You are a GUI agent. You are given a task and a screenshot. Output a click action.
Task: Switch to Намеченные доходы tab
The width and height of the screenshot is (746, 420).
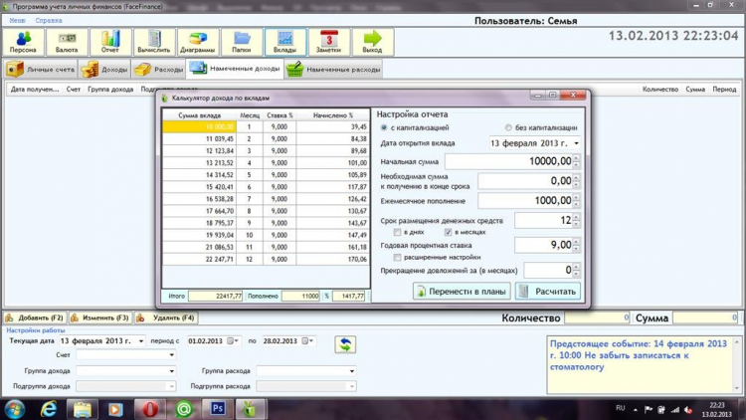(235, 69)
